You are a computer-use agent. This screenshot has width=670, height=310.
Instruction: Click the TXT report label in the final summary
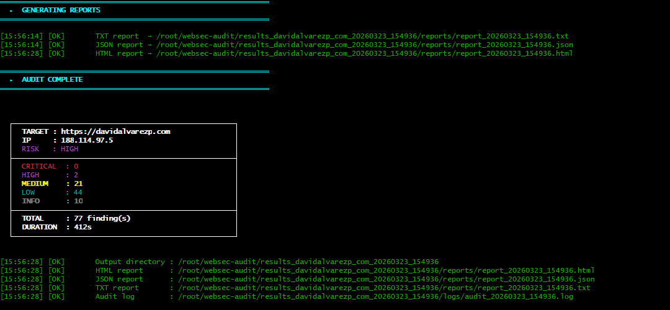[117, 288]
